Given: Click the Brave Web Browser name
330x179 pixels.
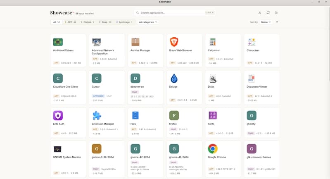Looking at the screenshot, I should click(x=180, y=50).
